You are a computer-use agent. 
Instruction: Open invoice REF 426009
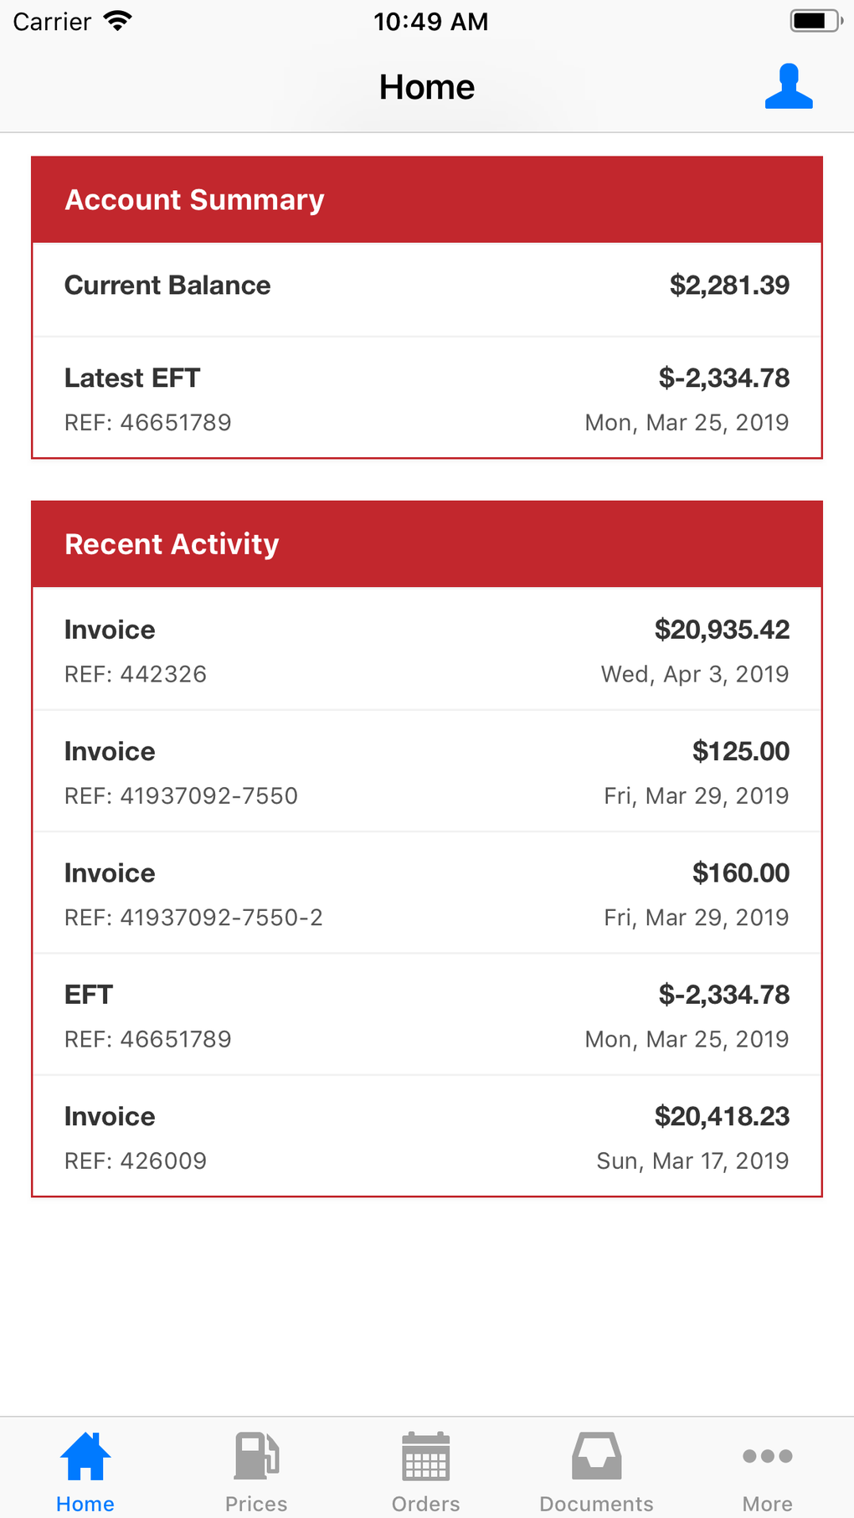427,1137
